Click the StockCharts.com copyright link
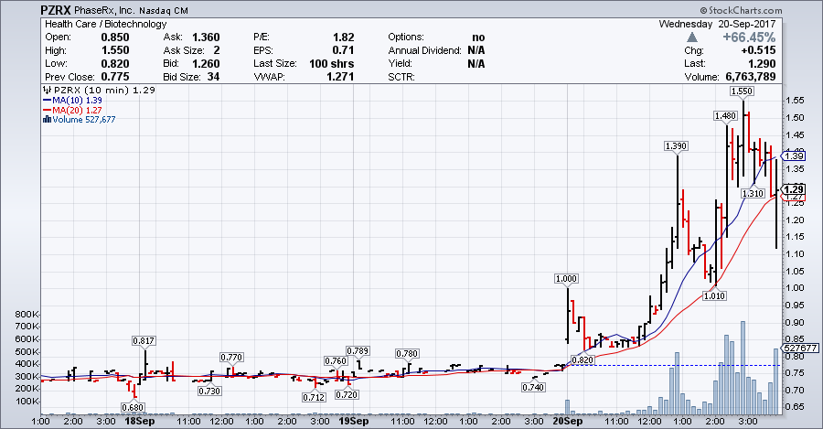The image size is (823, 429). click(x=775, y=9)
